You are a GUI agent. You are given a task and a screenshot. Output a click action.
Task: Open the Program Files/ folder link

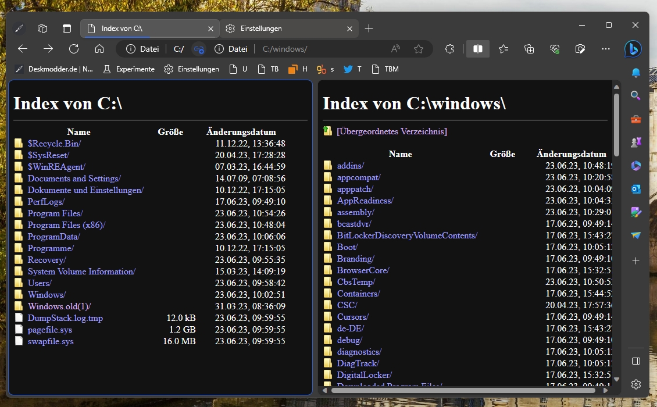[55, 213]
